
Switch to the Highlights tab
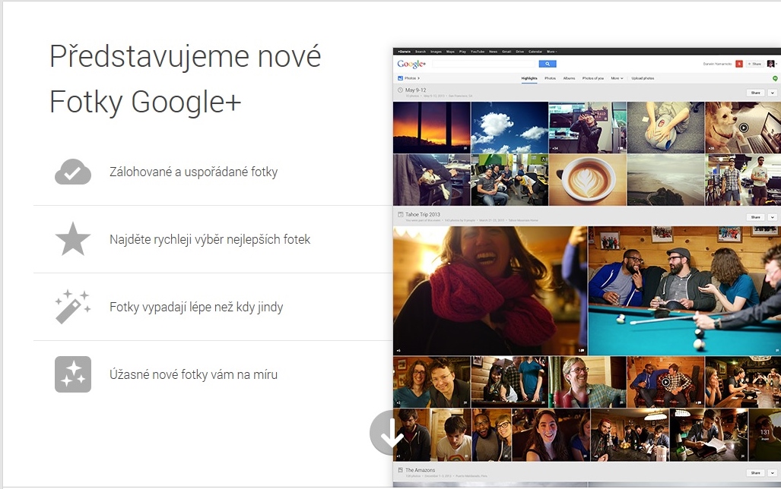tap(529, 78)
